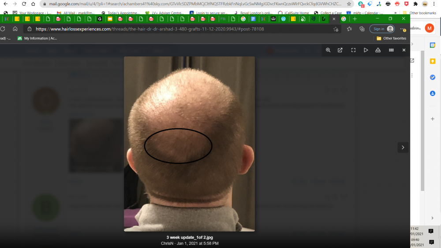The height and width of the screenshot is (248, 441).
Task: Open the Chrome home page
Action: 33,4
